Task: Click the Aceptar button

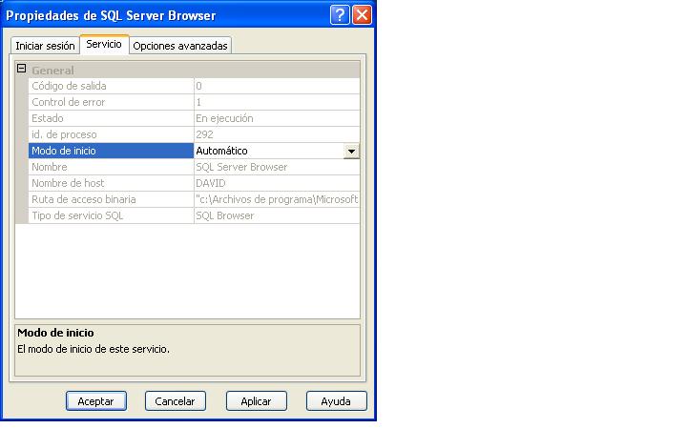Action: click(x=96, y=401)
